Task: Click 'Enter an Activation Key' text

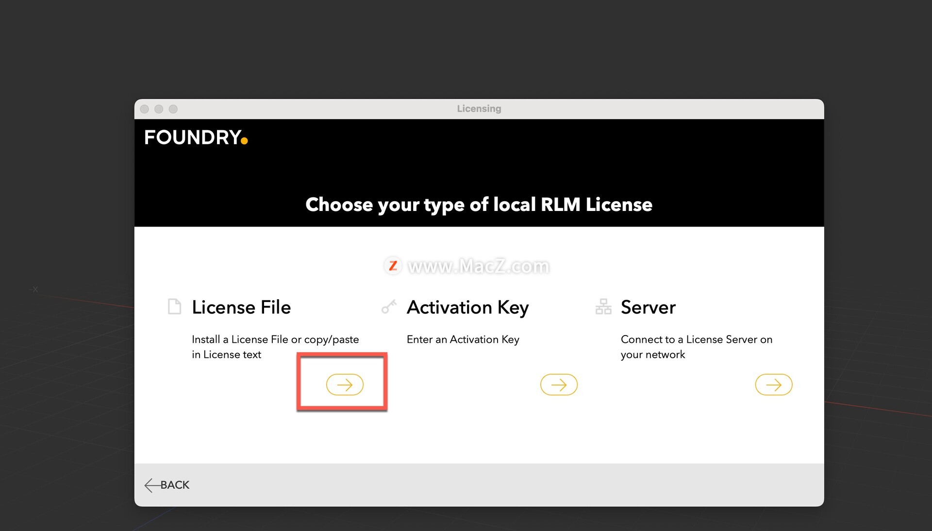Action: pyautogui.click(x=463, y=339)
